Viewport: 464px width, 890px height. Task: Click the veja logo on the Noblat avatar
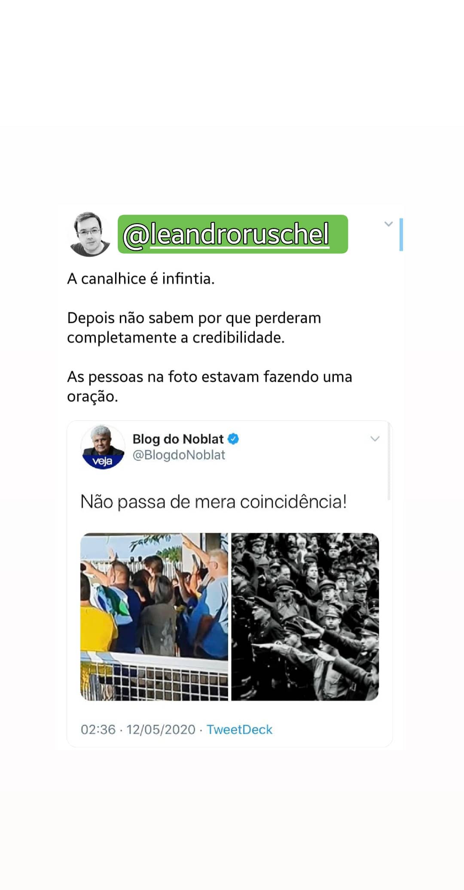pyautogui.click(x=103, y=462)
